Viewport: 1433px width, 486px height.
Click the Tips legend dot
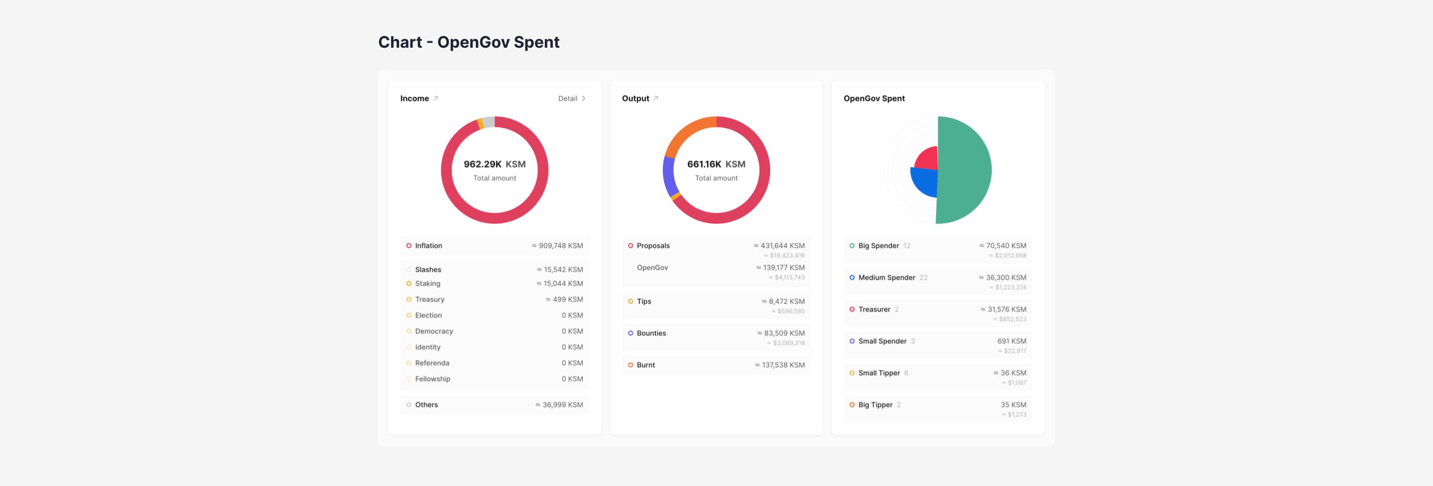pos(630,302)
